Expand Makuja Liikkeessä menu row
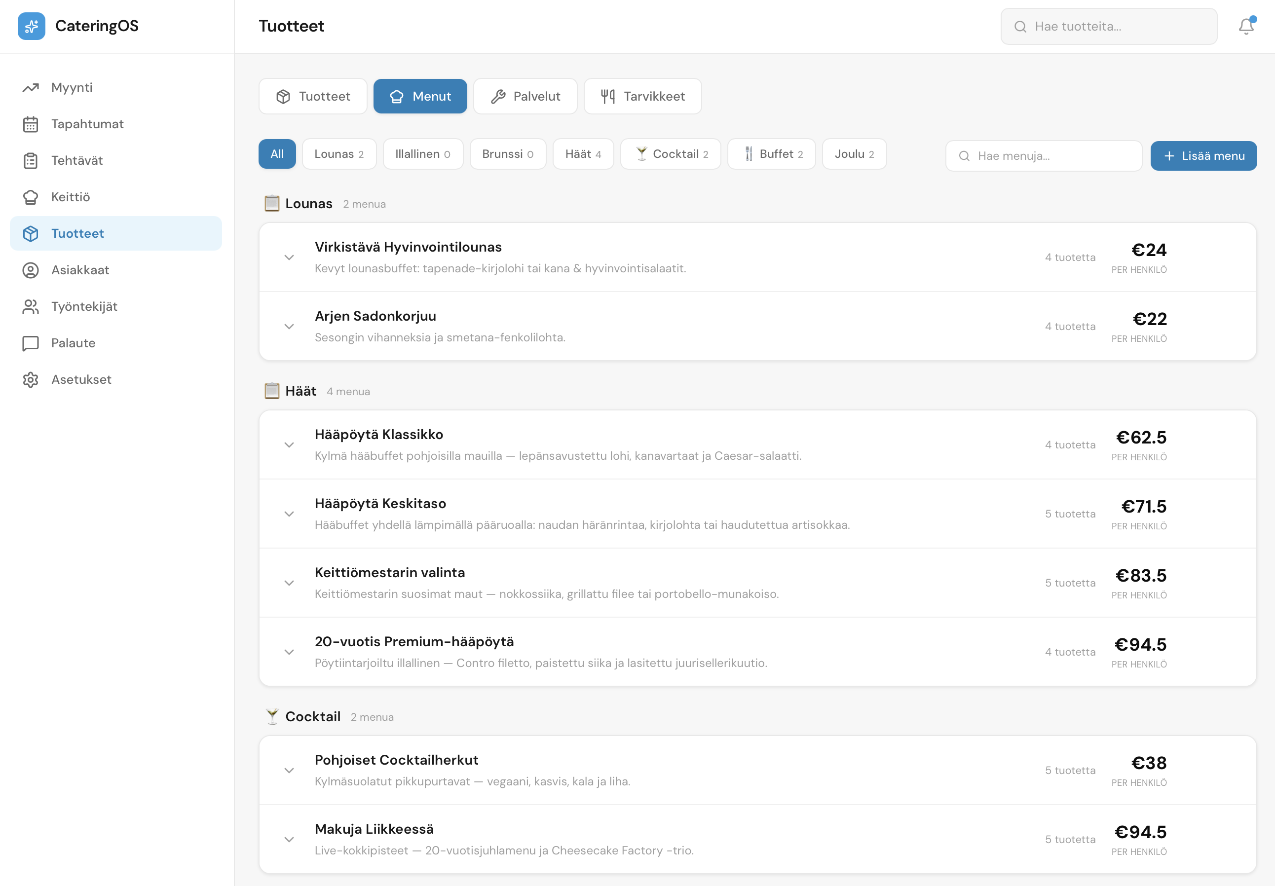Image resolution: width=1275 pixels, height=886 pixels. (x=289, y=839)
